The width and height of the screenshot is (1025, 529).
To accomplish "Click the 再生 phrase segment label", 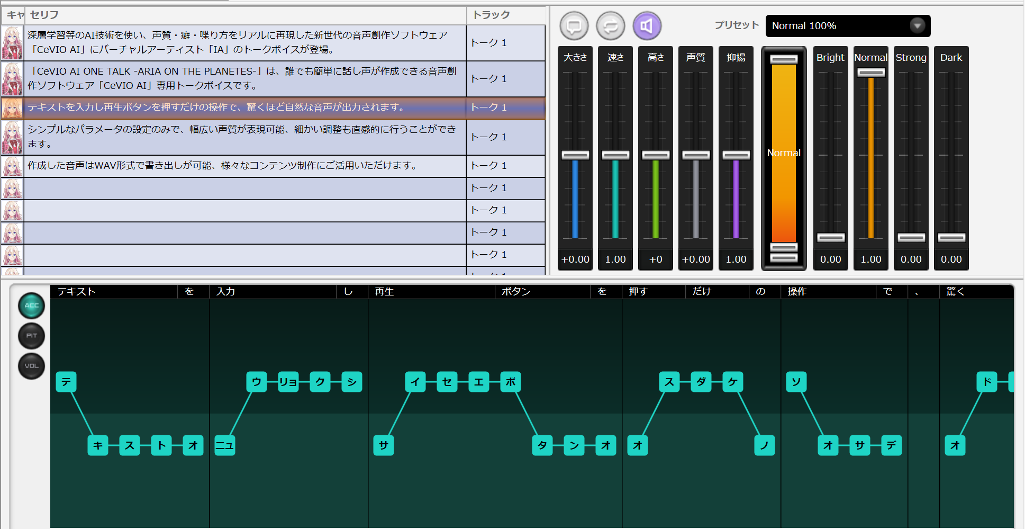I will 432,292.
